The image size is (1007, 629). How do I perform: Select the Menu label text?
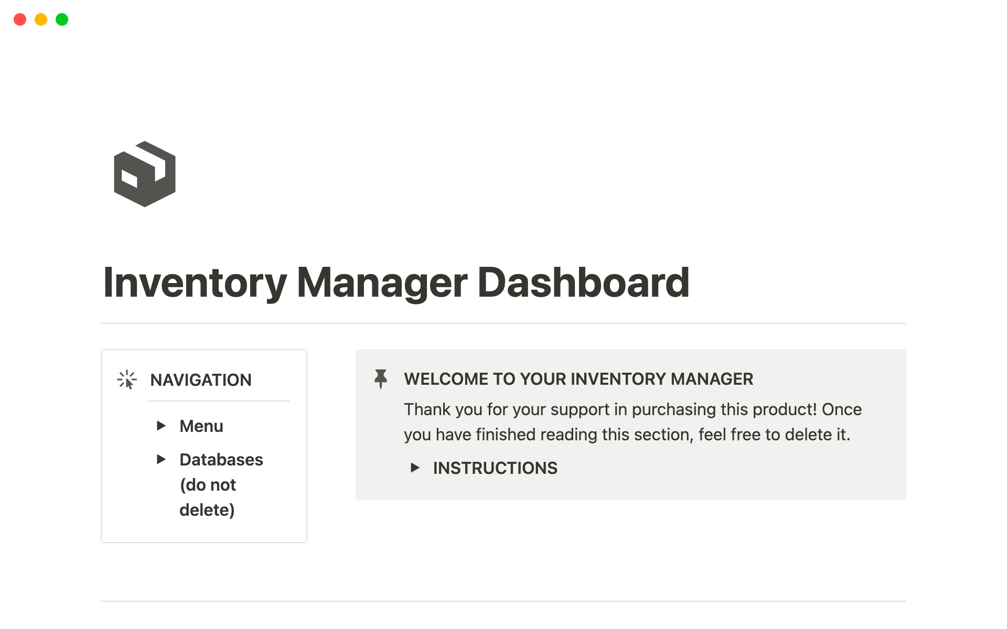point(201,426)
